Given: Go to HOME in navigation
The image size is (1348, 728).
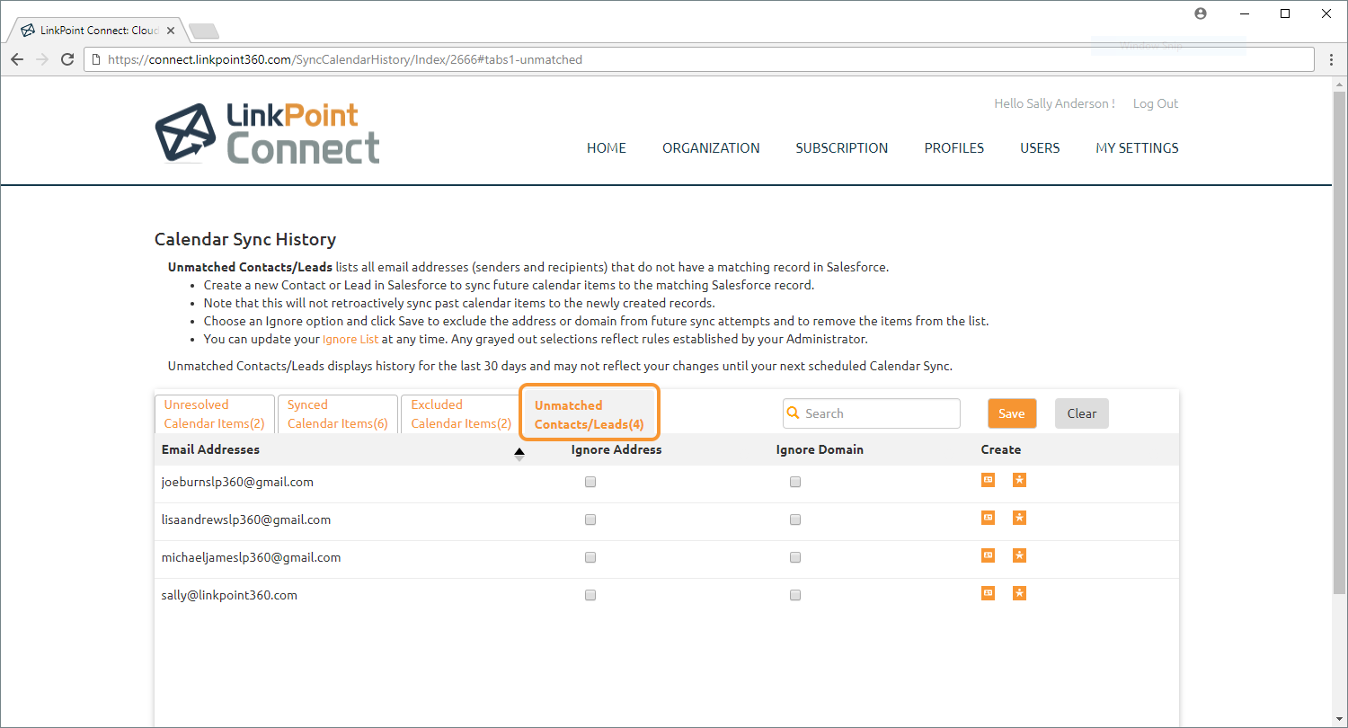Looking at the screenshot, I should [x=607, y=148].
